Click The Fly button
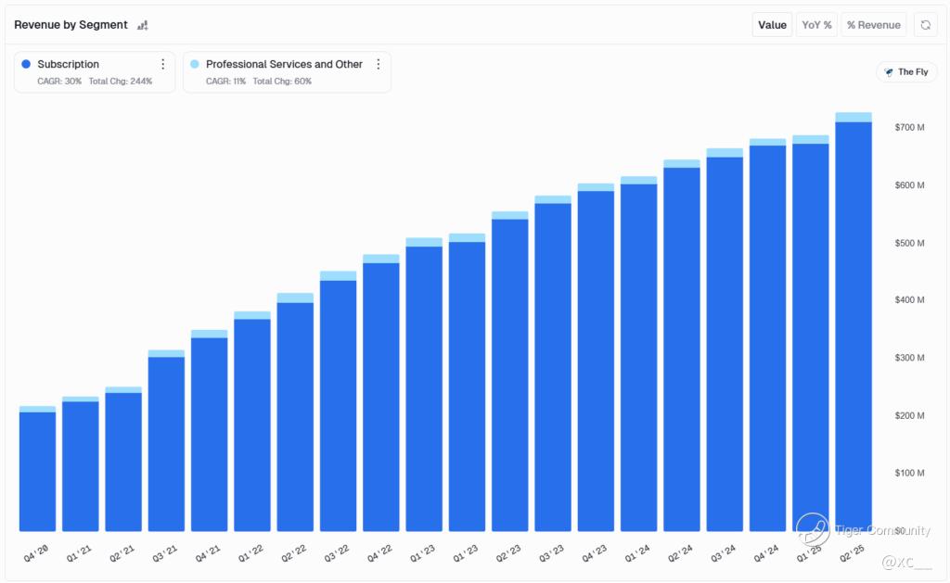The height and width of the screenshot is (583, 950). pyautogui.click(x=906, y=72)
